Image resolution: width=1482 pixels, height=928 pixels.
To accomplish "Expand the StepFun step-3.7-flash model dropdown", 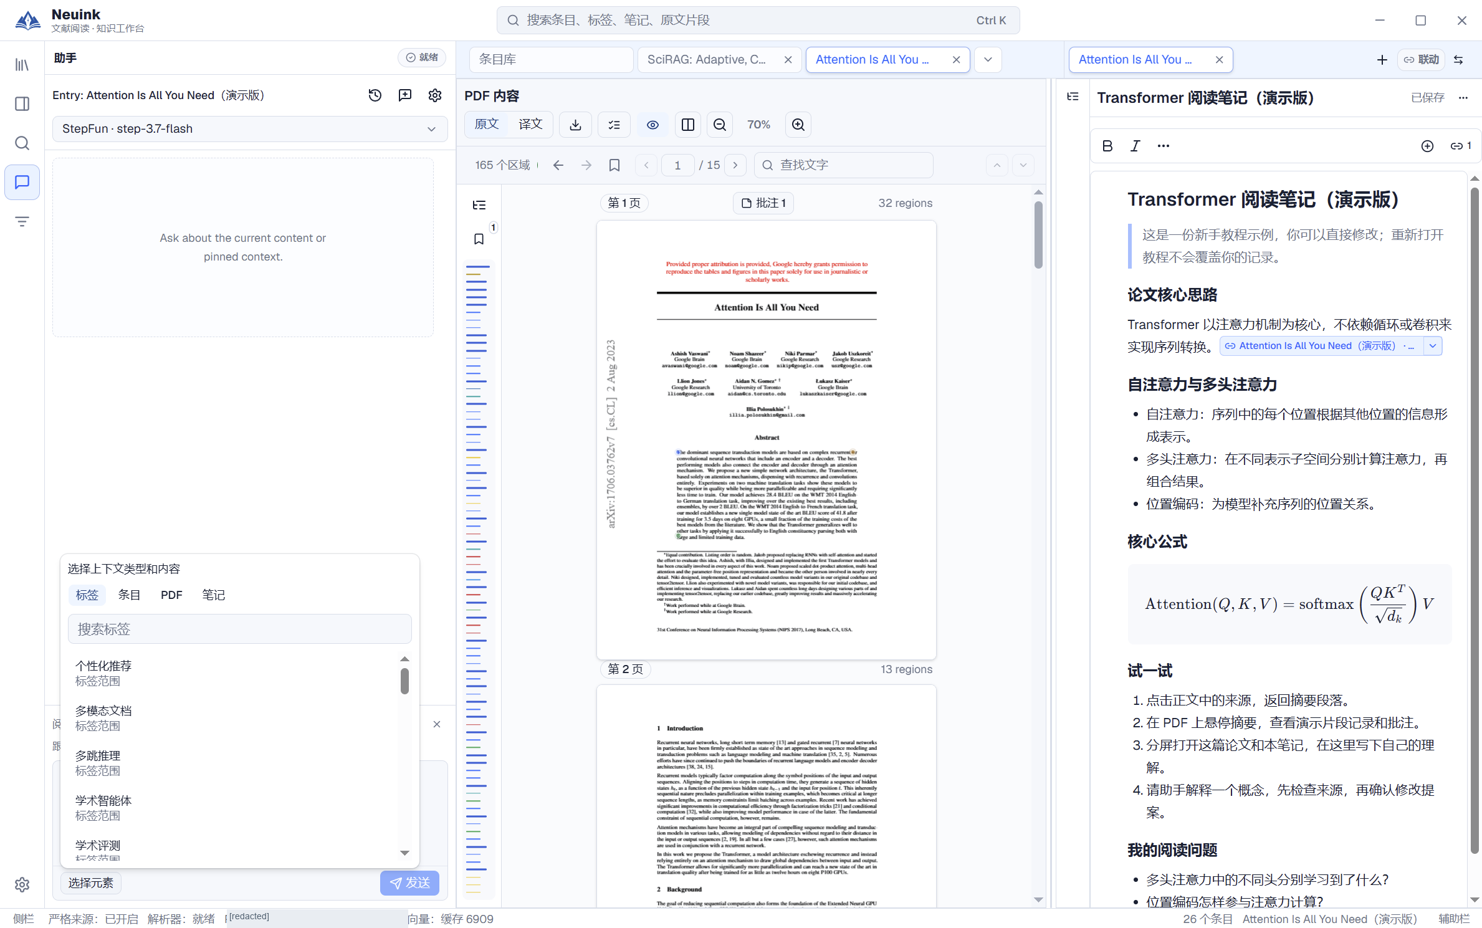I will point(250,129).
